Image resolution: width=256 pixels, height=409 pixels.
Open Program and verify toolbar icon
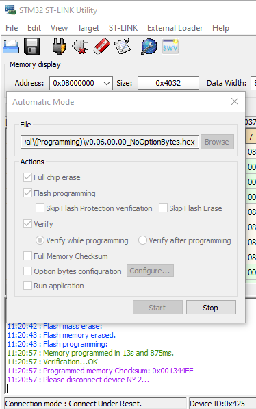tap(123, 47)
